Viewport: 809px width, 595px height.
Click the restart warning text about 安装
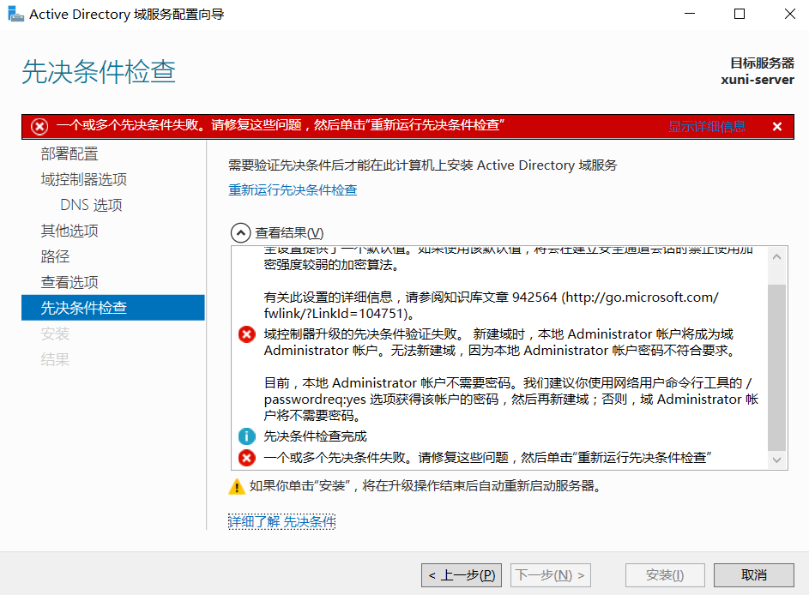pos(426,486)
